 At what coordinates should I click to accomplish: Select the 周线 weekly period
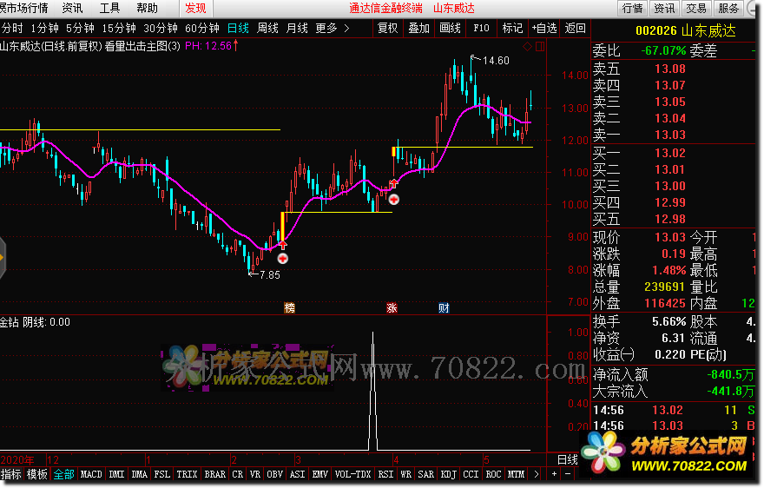tap(267, 29)
